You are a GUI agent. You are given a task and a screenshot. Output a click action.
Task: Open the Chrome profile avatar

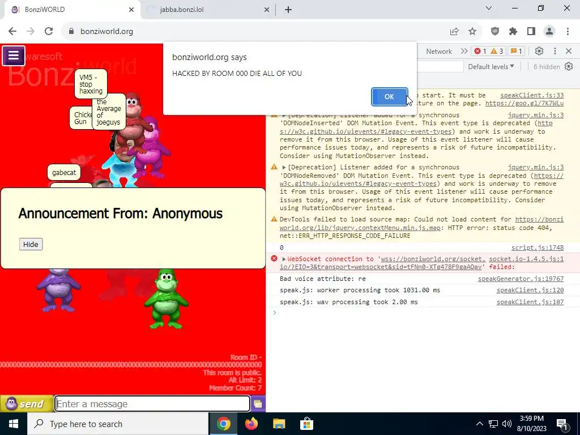[549, 32]
